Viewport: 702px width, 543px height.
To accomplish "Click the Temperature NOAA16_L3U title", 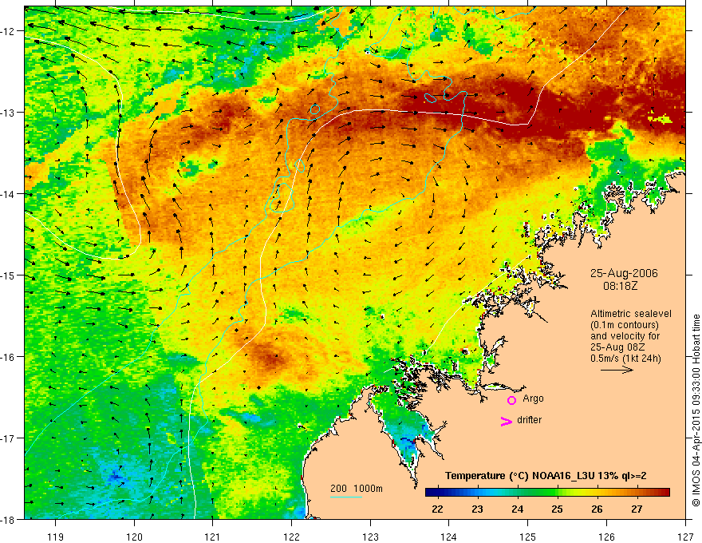I will [546, 475].
